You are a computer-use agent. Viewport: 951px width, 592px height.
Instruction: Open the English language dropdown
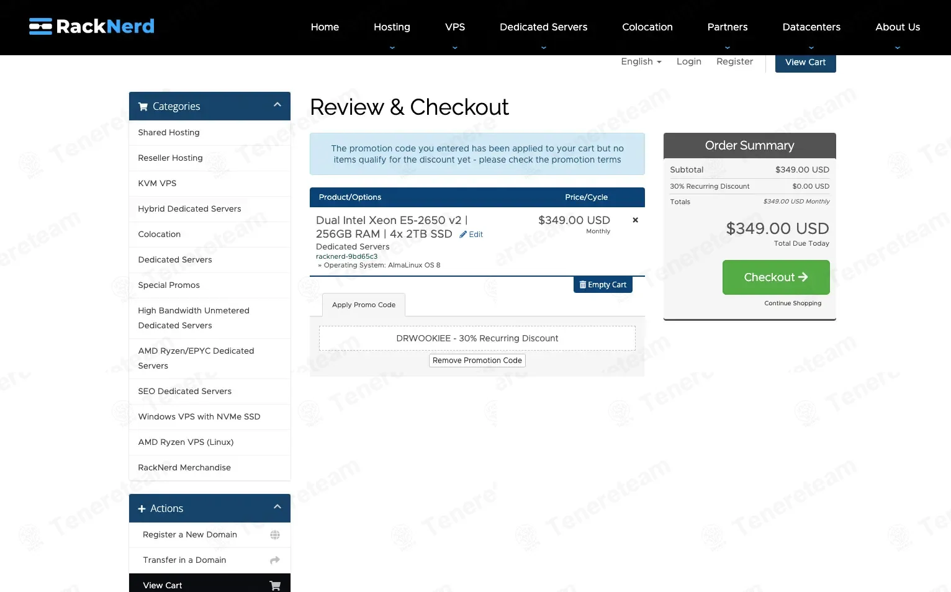tap(641, 61)
